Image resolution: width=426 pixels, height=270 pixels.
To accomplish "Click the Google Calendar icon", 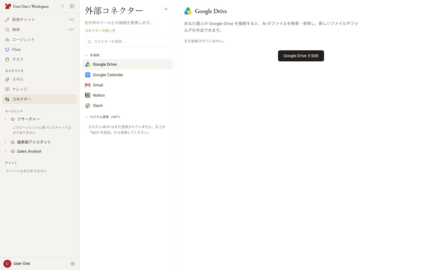I will tap(88, 75).
